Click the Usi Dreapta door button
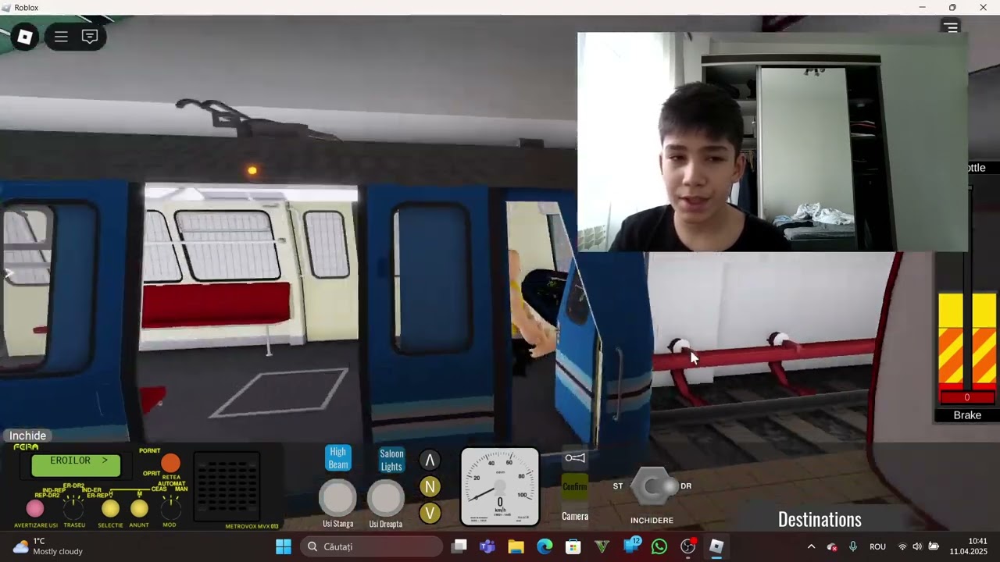1000x562 pixels. pyautogui.click(x=386, y=498)
